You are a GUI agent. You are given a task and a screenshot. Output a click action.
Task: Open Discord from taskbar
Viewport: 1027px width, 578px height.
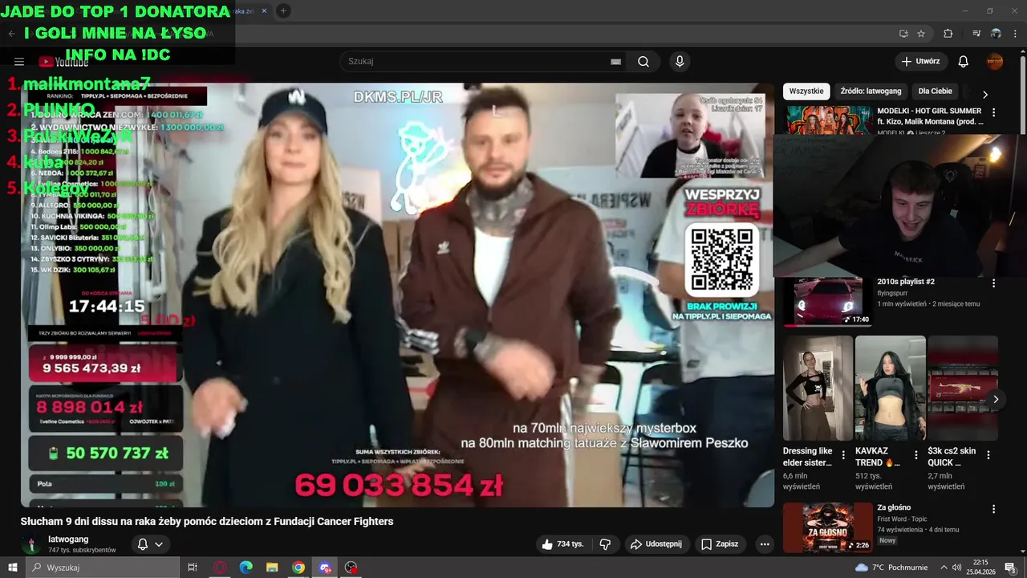coord(325,568)
